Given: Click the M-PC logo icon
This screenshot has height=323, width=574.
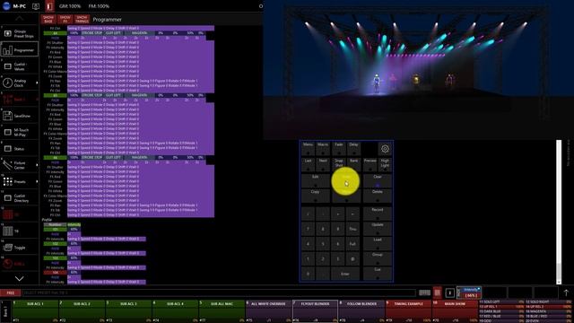Looking at the screenshot, I should [6, 6].
